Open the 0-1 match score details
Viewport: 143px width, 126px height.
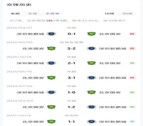tap(71, 34)
